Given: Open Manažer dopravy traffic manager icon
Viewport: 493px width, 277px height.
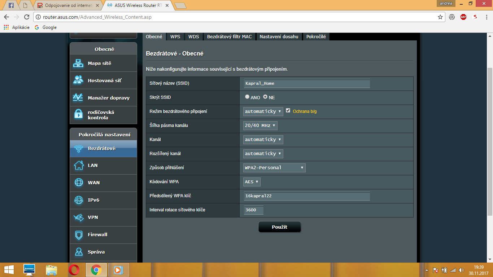Looking at the screenshot, I should (x=78, y=98).
